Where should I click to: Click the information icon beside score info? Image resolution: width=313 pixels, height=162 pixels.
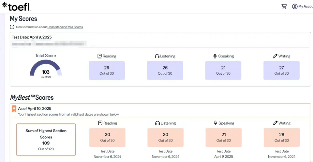[x=12, y=27]
